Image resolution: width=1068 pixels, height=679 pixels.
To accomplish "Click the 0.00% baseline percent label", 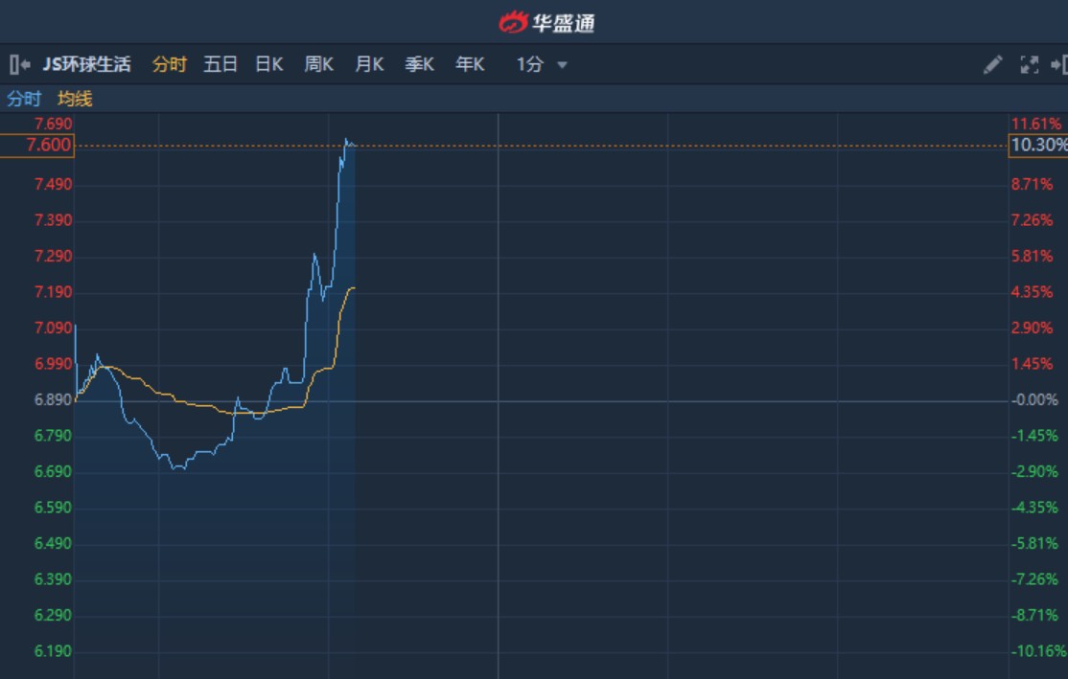I will 1034,400.
